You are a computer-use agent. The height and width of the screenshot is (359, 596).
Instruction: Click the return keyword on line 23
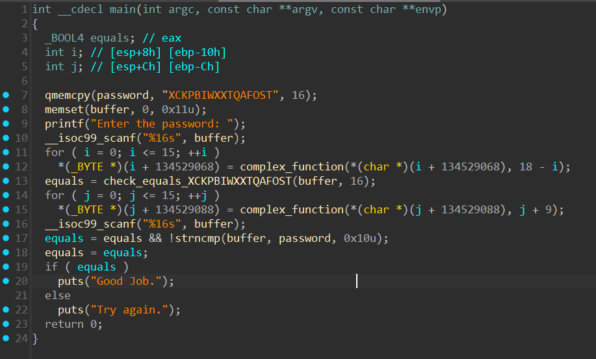(64, 324)
